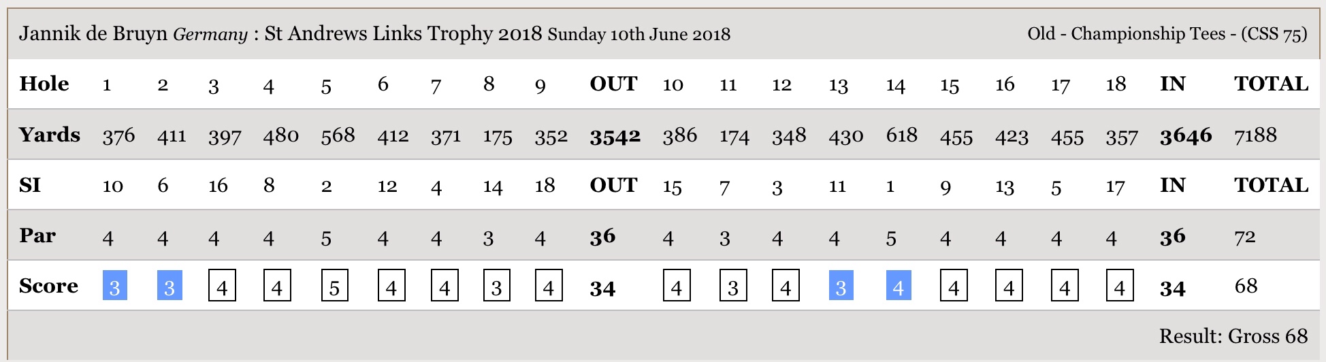Click the blue birdie score on hole 1
The width and height of the screenshot is (1326, 362).
pos(114,285)
